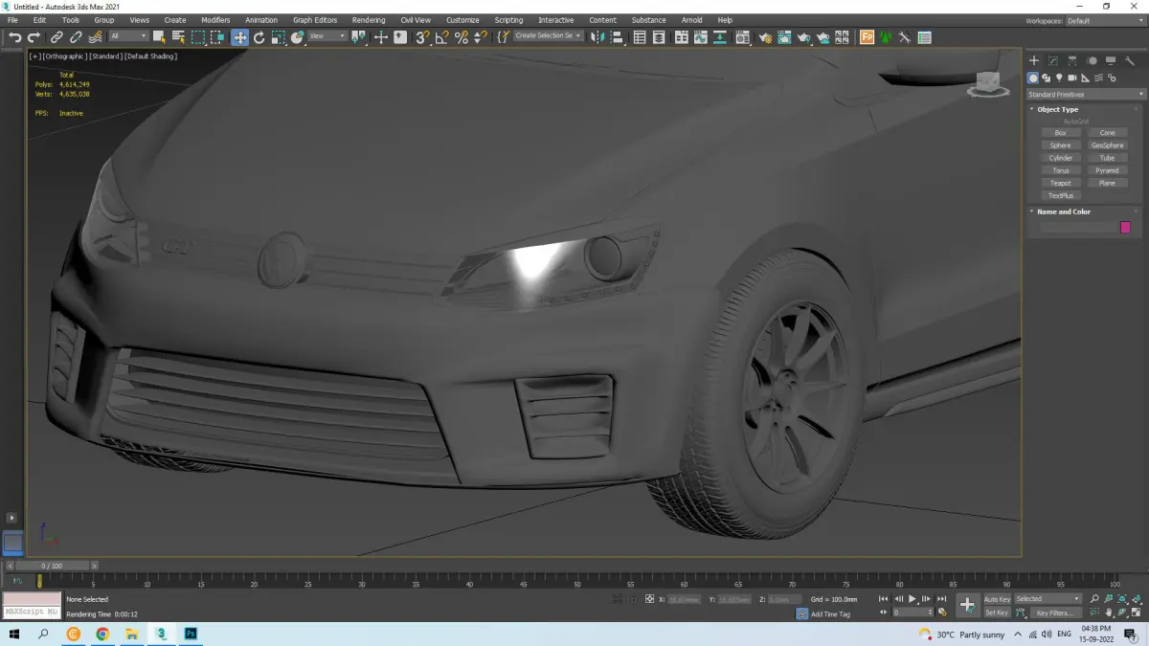Click the Torus primitive button
Image resolution: width=1149 pixels, height=646 pixels.
[x=1060, y=170]
